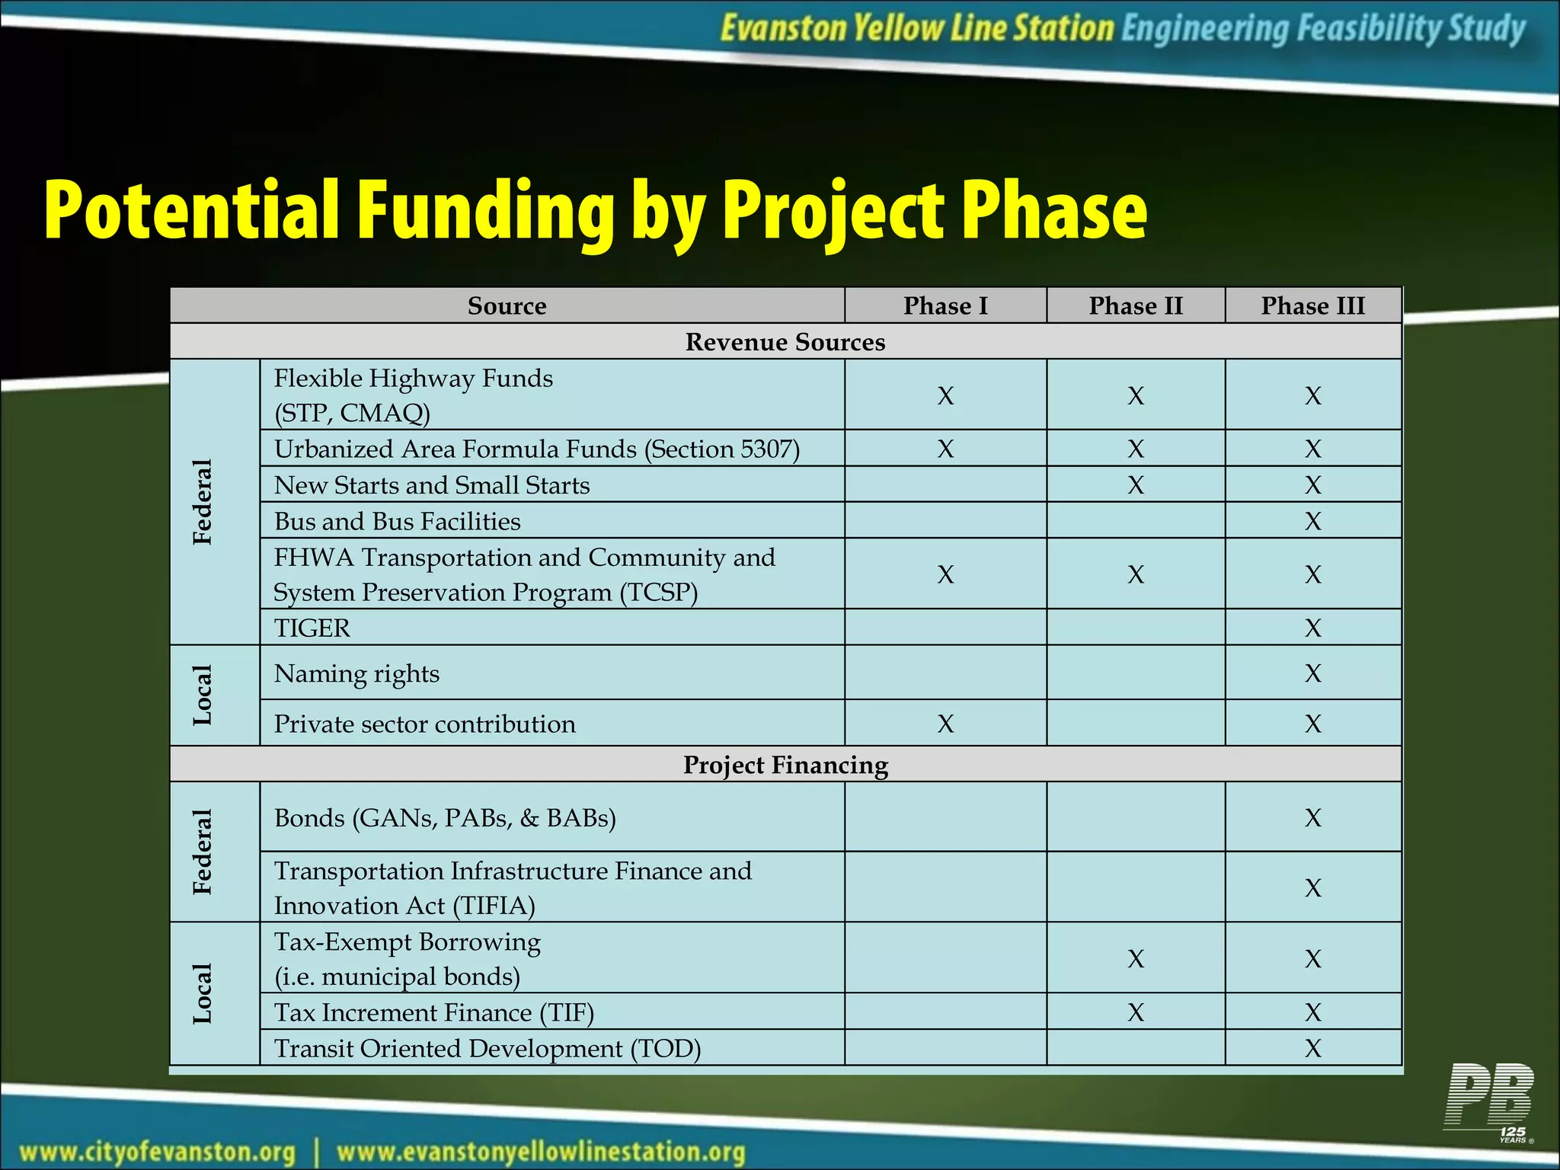Select the Source column header

point(507,305)
